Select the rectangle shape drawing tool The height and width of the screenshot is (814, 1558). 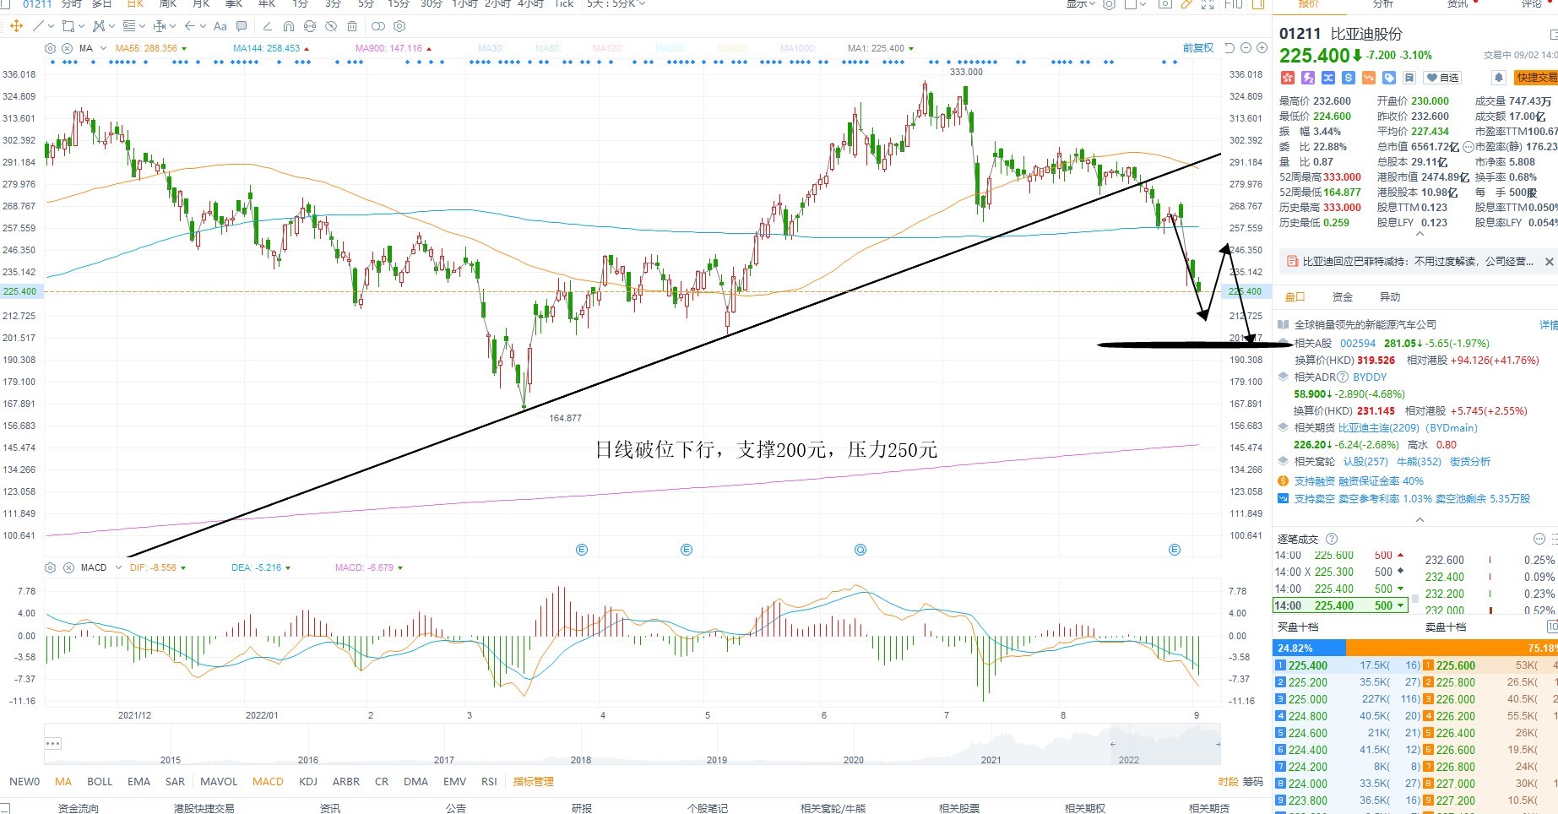pos(68,26)
